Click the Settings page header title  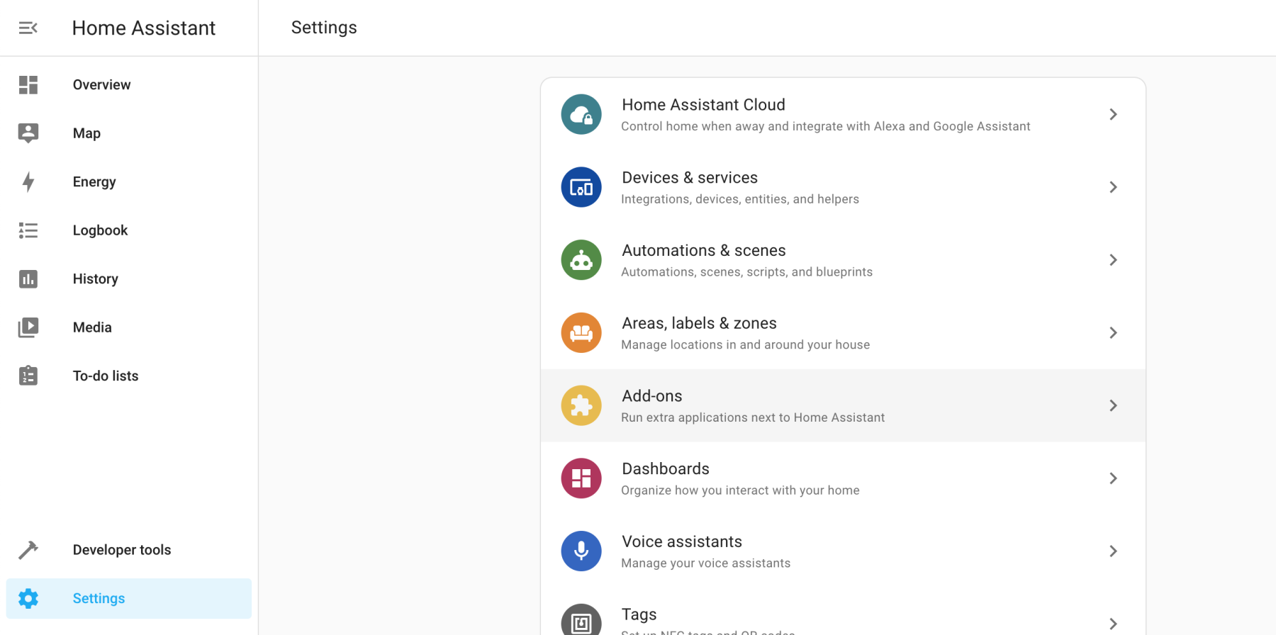(x=324, y=28)
